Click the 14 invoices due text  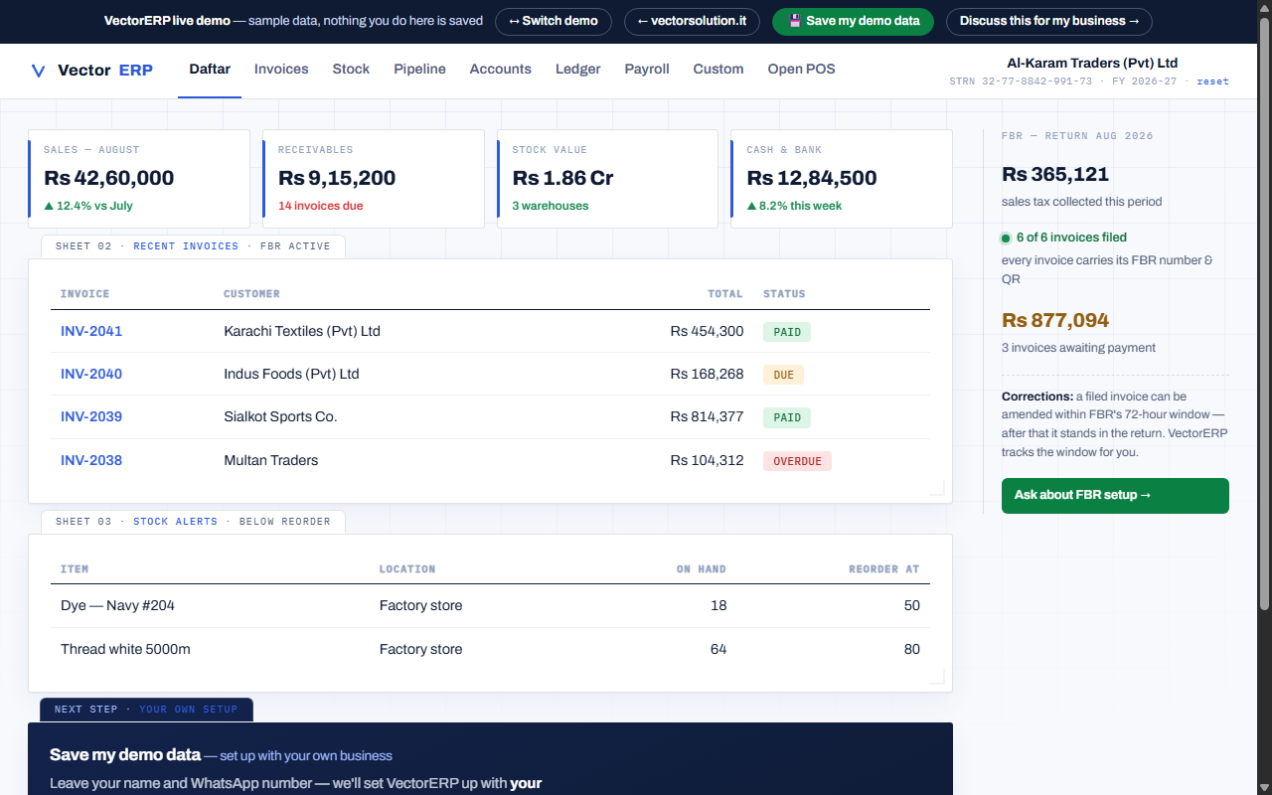(321, 206)
